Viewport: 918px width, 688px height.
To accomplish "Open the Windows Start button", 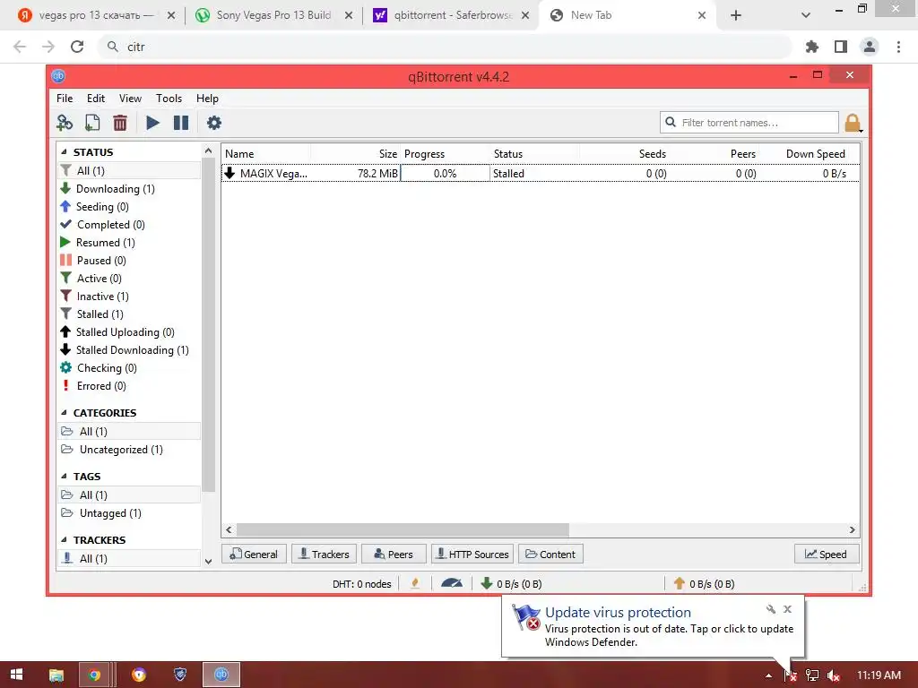I will [16, 675].
